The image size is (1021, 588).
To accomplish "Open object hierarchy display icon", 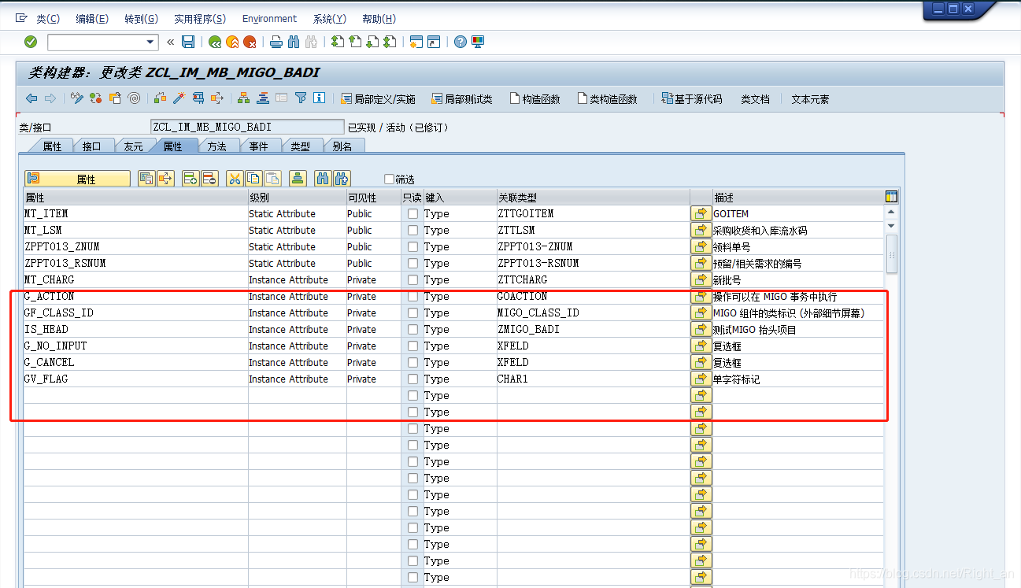I will click(x=244, y=98).
